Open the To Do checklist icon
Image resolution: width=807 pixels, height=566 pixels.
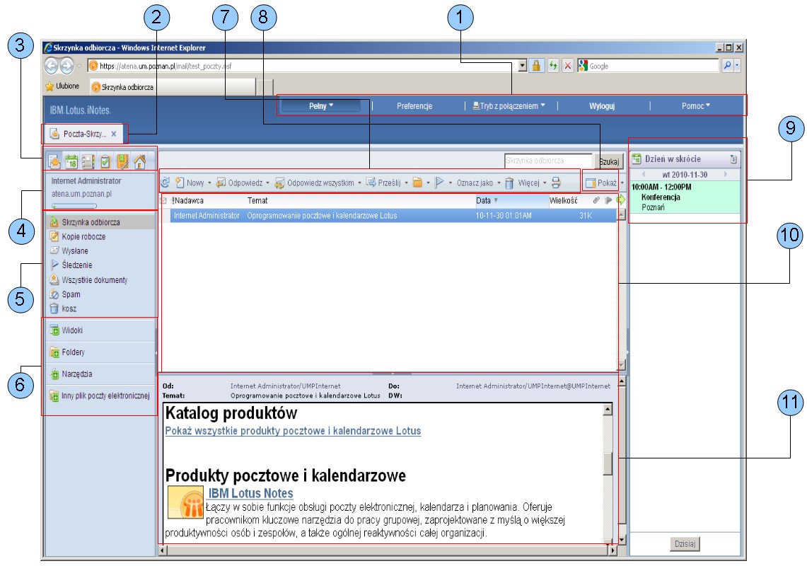coord(105,162)
